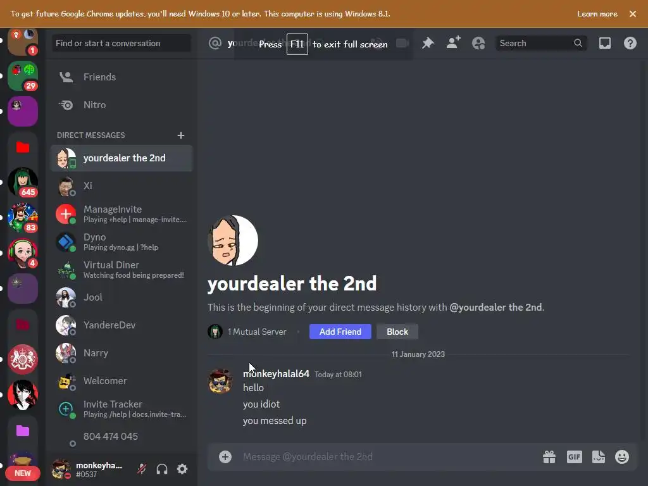Send a gift using the gift icon
The width and height of the screenshot is (648, 486).
549,457
